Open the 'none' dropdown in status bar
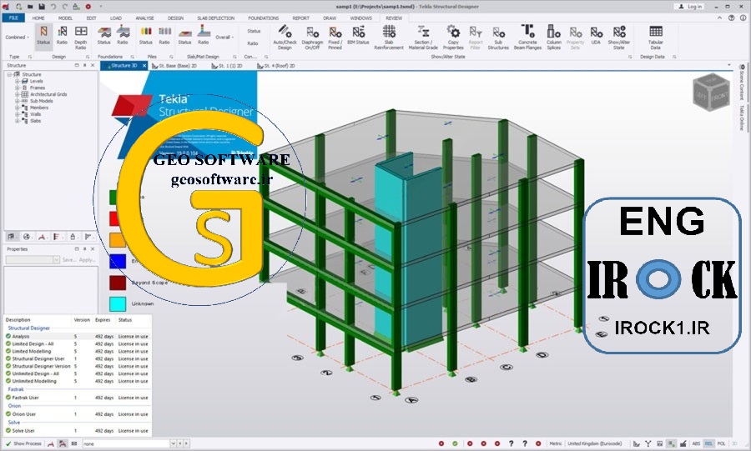 (x=173, y=443)
